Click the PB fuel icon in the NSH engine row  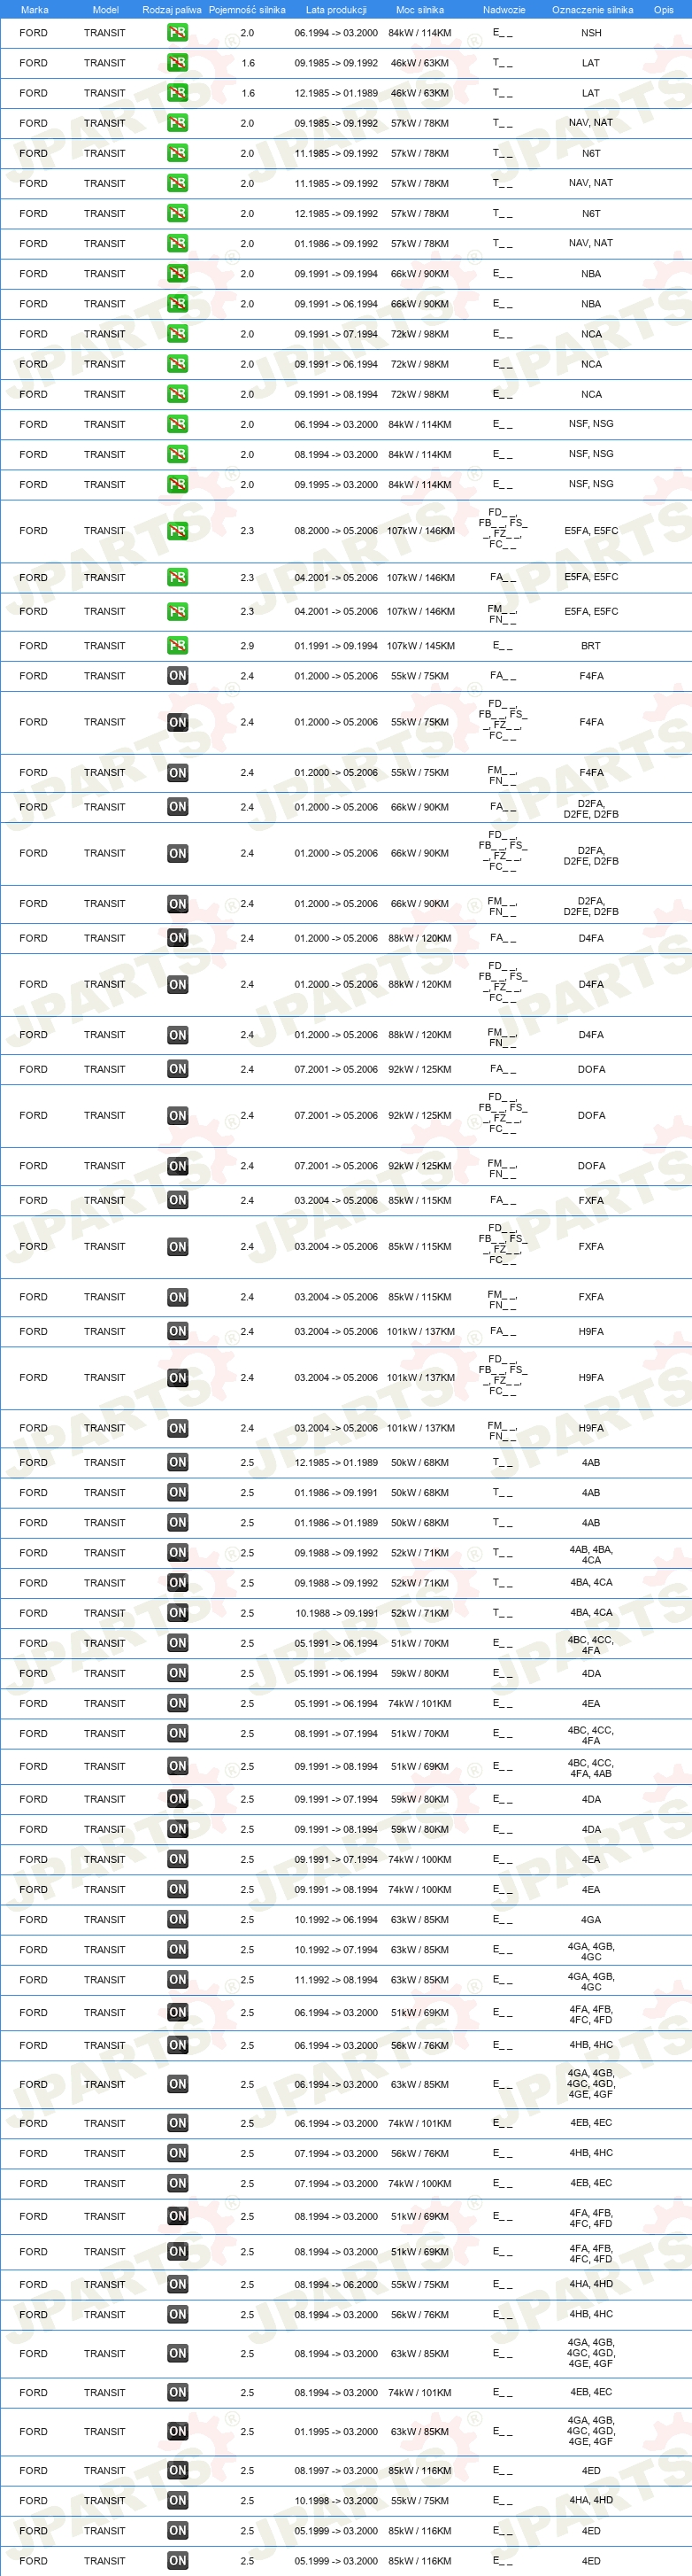point(178,33)
